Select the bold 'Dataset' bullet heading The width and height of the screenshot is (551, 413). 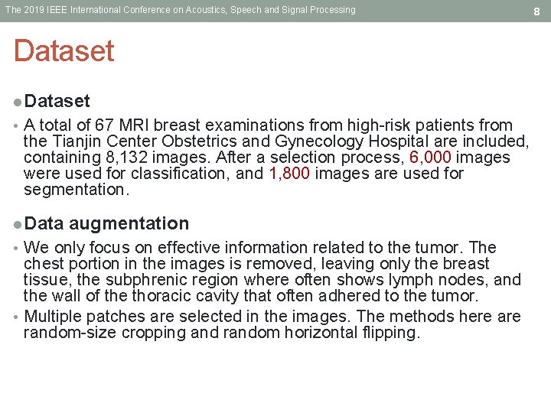pyautogui.click(x=57, y=101)
